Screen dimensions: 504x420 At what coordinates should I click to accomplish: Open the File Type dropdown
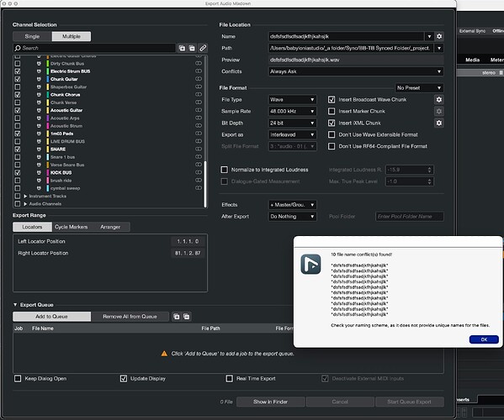(292, 99)
